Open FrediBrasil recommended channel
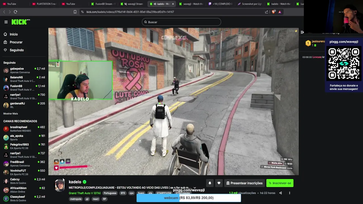Screen dimensions: 363x204 pos(24,164)
